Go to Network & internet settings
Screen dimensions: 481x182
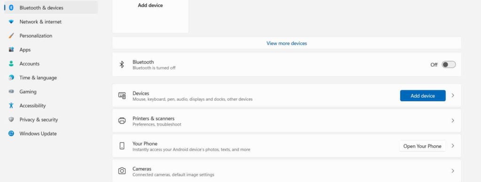51,22
